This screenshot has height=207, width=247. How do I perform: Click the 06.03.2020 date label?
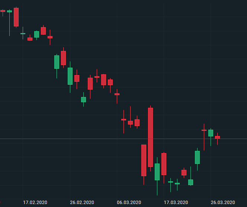click(x=129, y=202)
